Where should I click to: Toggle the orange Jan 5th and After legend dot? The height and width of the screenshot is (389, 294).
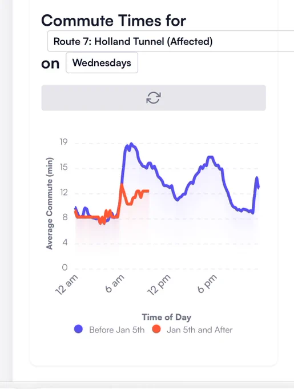coord(156,329)
